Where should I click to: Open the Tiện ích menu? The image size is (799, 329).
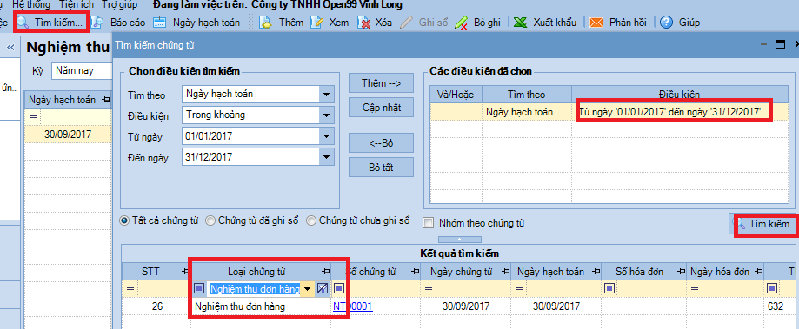pyautogui.click(x=77, y=5)
